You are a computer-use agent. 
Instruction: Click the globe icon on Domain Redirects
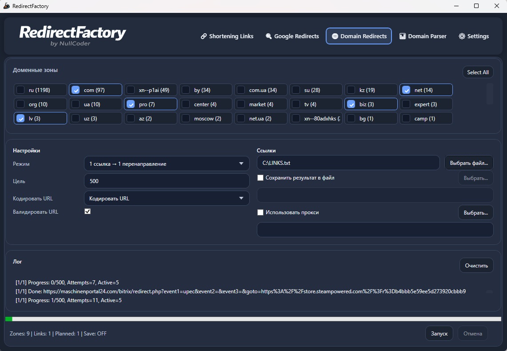click(x=335, y=36)
